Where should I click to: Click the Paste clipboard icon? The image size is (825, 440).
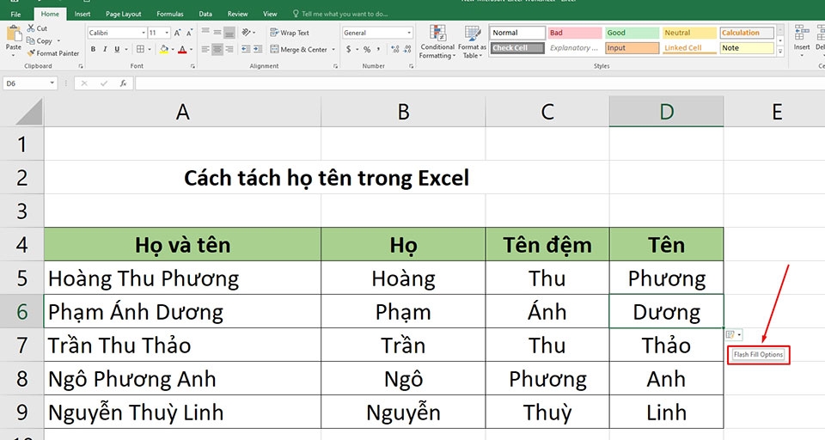[x=13, y=34]
